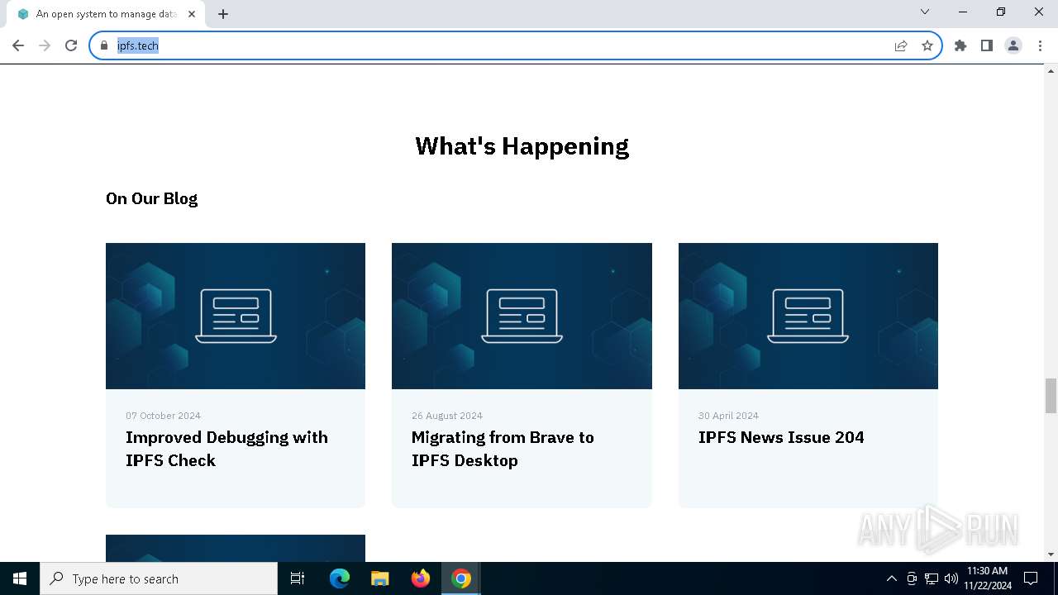The height and width of the screenshot is (595, 1058).
Task: Open the network status tray icon
Action: coord(932,578)
